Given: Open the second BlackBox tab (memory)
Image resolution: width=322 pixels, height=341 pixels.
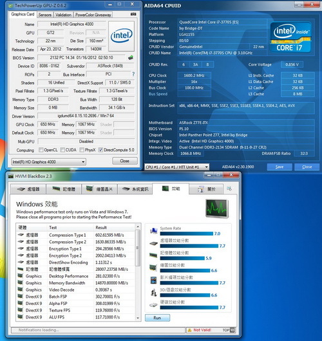Looking at the screenshot, I should (64, 189).
